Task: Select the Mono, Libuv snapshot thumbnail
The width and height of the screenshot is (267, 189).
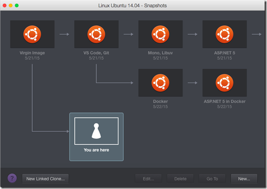Action: point(160,34)
